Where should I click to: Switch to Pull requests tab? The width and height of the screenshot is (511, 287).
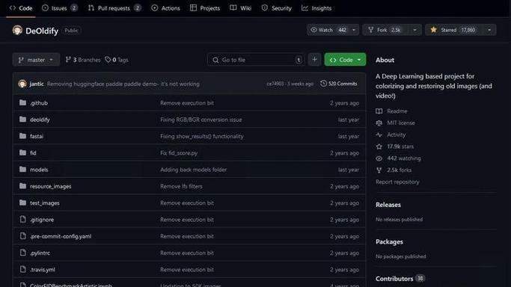click(x=114, y=8)
